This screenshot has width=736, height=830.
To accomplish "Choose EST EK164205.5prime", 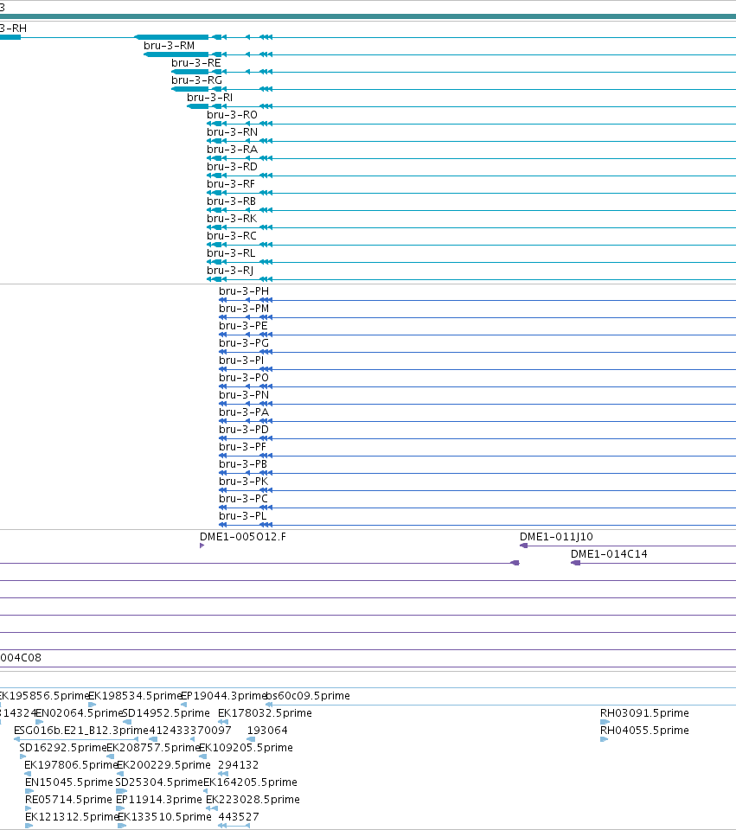I will tap(251, 782).
